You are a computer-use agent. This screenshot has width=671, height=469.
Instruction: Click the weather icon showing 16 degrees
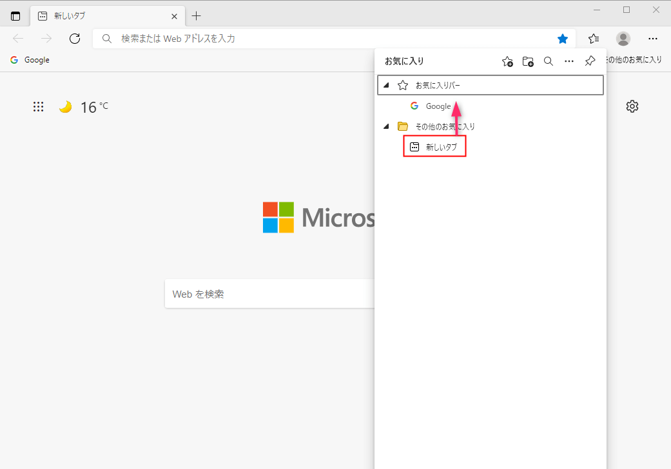pos(65,106)
